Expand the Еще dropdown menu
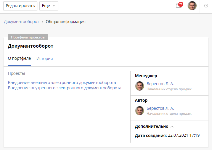212x150 pixels. tap(49, 6)
